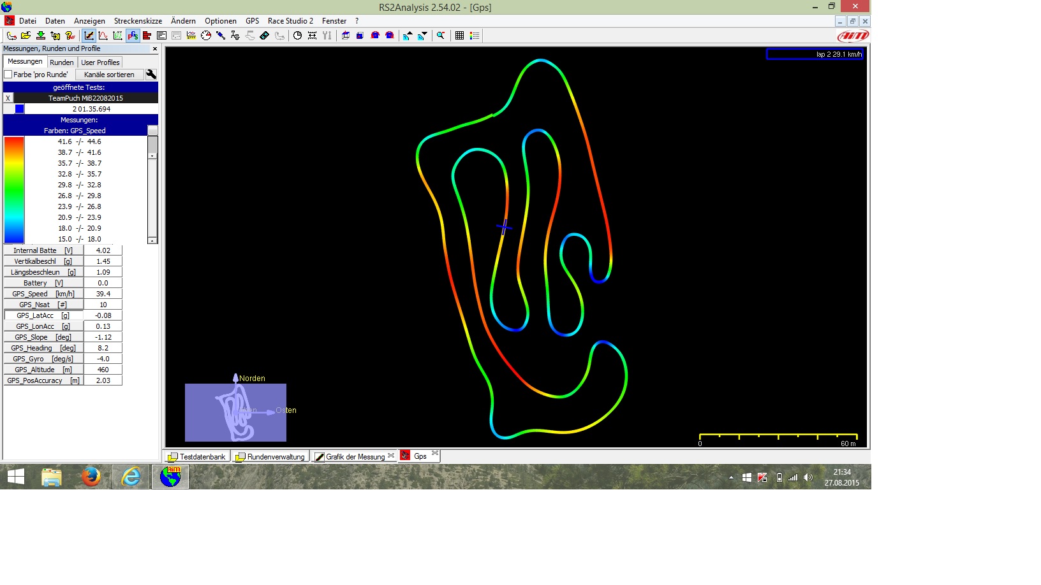This screenshot has width=1041, height=585.
Task: Click the clock-shaped toolbar icon
Action: 297,36
